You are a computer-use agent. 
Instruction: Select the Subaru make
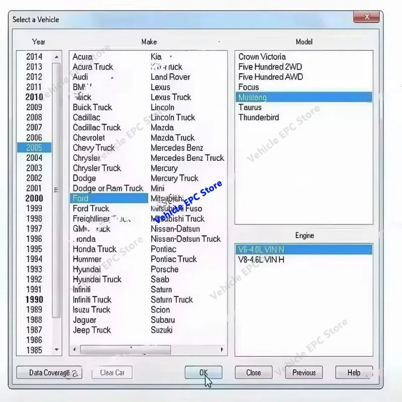(x=163, y=320)
